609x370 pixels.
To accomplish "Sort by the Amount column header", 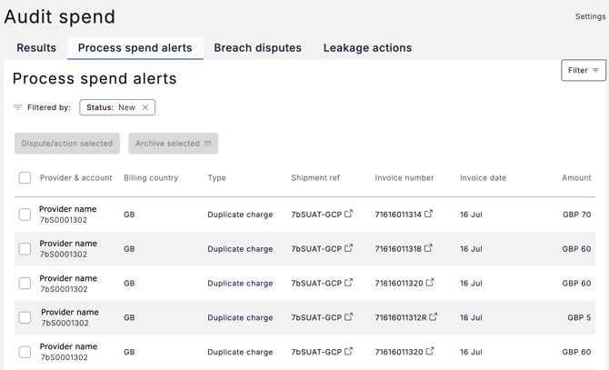I will 576,178.
